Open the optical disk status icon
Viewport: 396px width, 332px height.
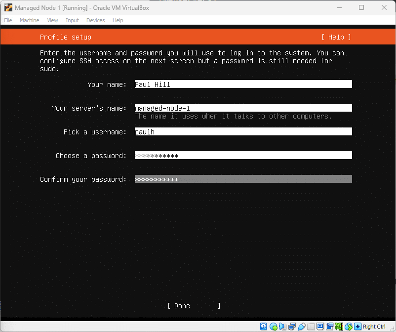[x=273, y=327]
